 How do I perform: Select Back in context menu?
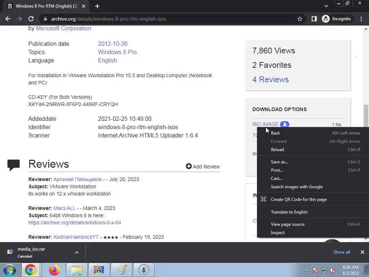point(313,133)
